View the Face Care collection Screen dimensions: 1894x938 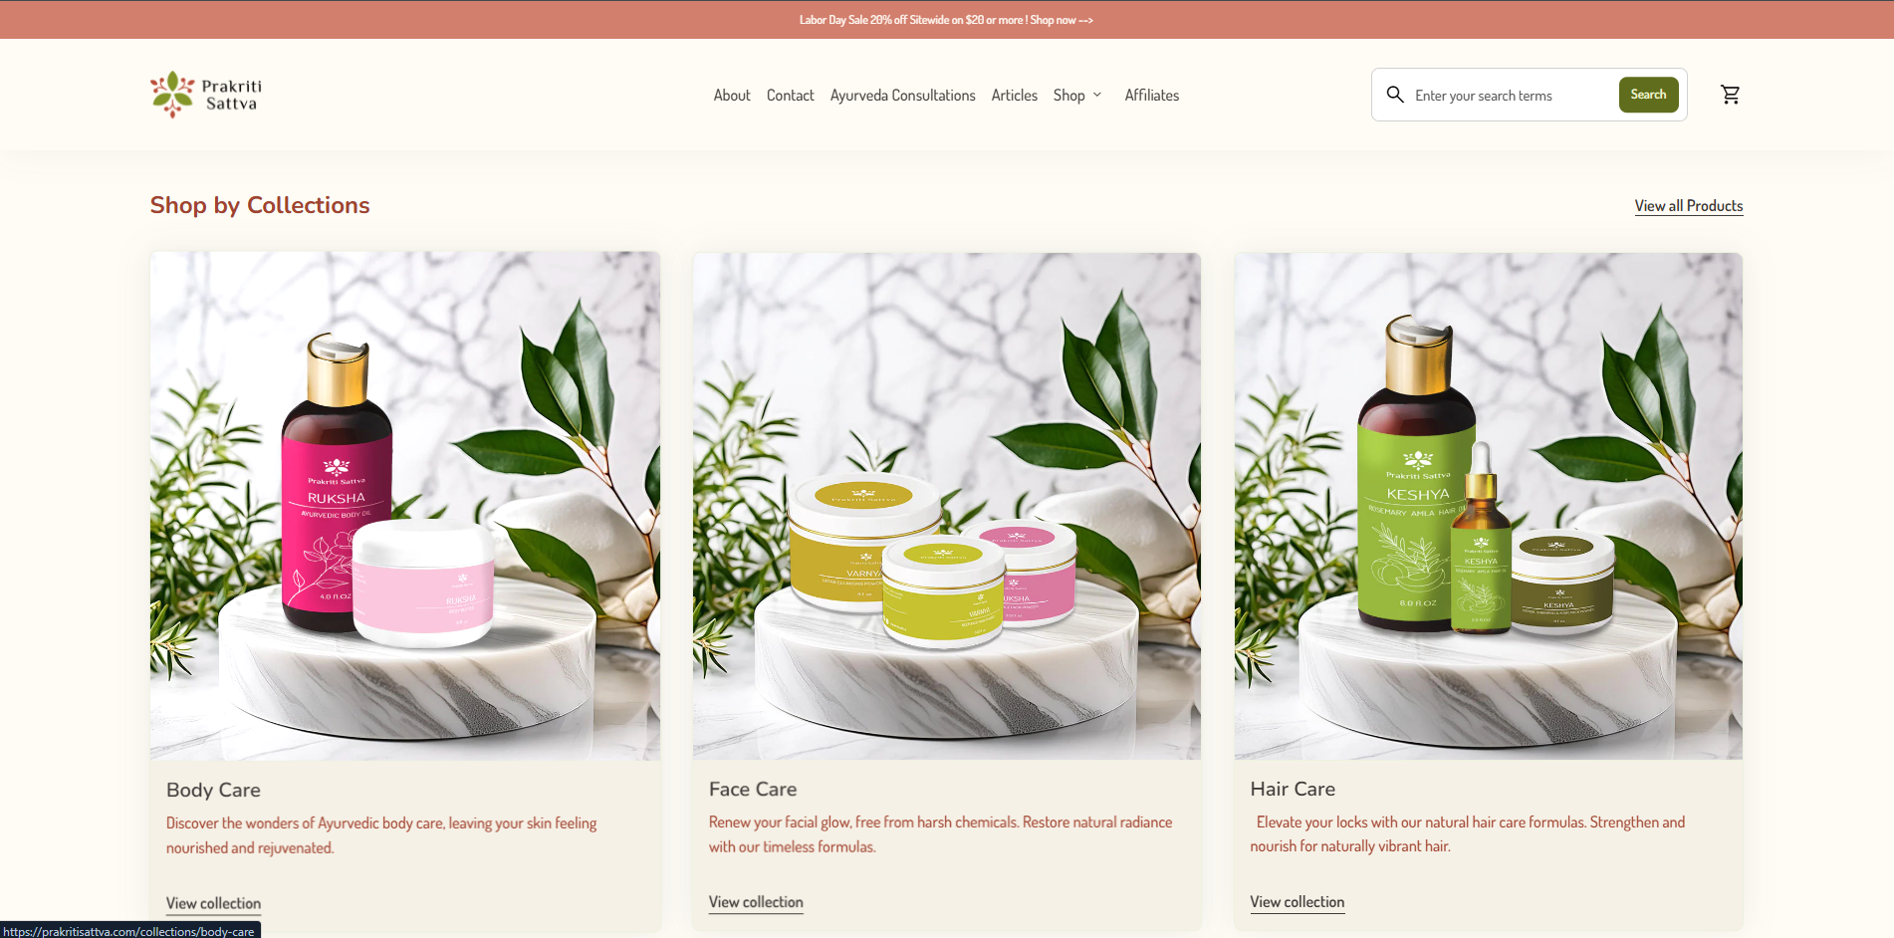tap(755, 901)
